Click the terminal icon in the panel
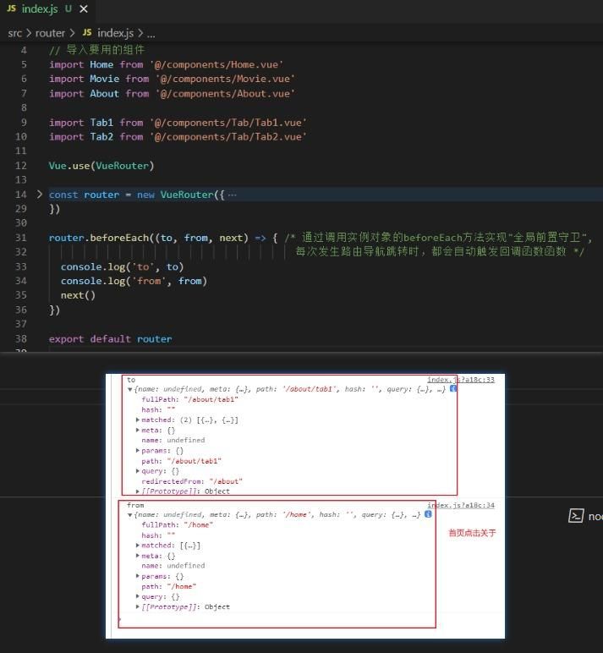The height and width of the screenshot is (653, 603). pos(575,516)
